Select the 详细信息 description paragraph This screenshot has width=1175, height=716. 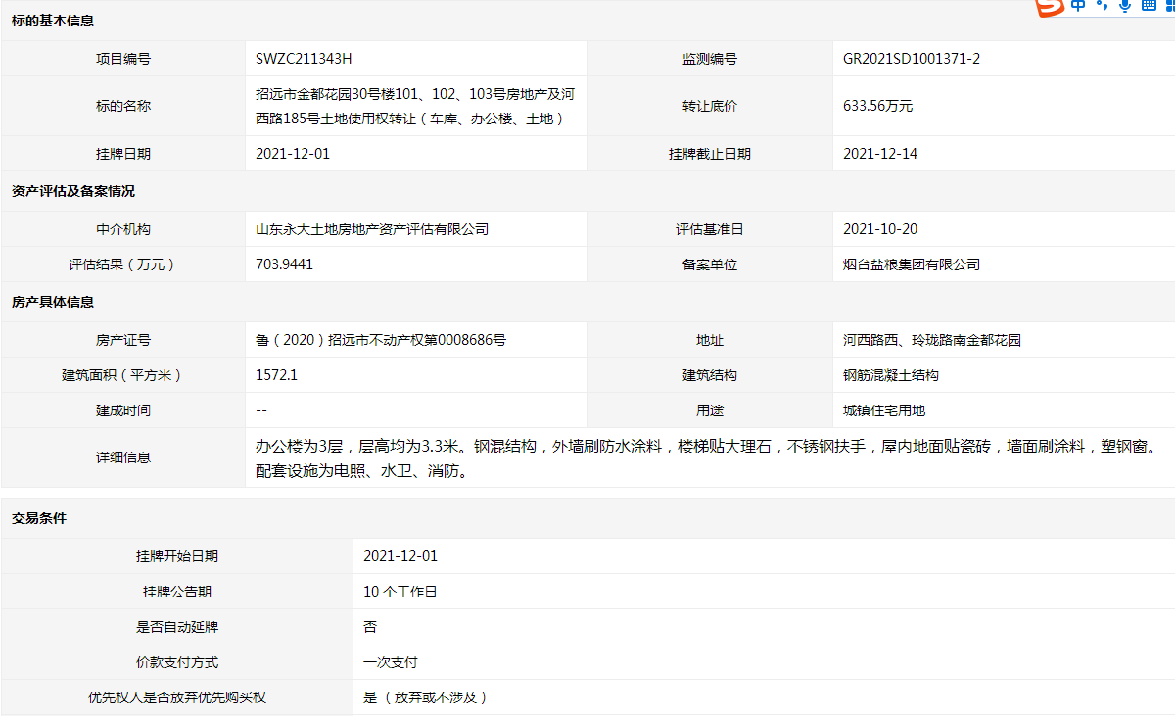(x=705, y=458)
